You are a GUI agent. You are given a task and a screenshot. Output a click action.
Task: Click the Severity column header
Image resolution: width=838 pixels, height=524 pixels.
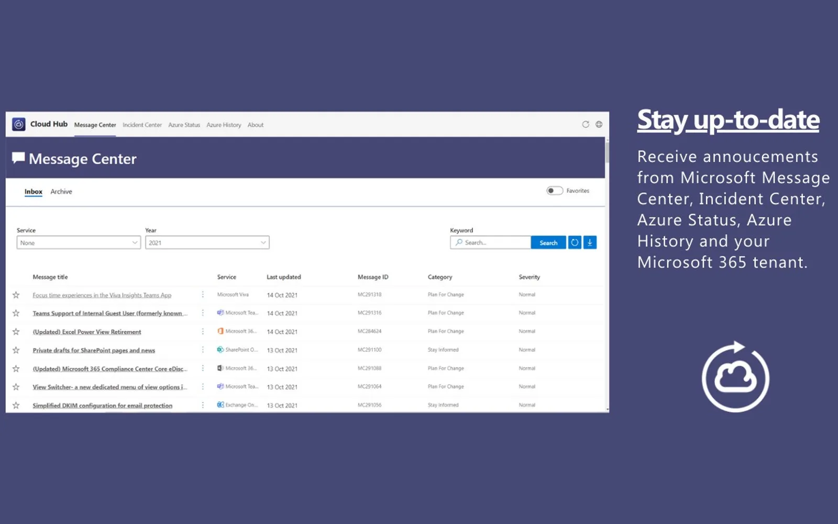(x=530, y=277)
